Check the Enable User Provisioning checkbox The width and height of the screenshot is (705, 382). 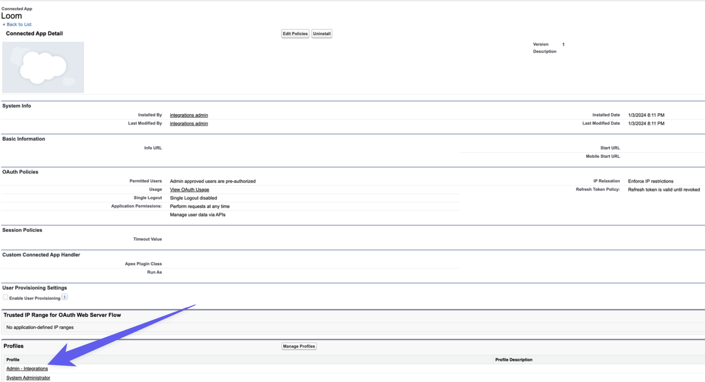pyautogui.click(x=5, y=297)
